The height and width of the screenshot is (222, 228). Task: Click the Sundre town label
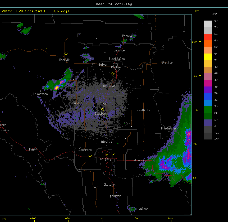pos(77,103)
